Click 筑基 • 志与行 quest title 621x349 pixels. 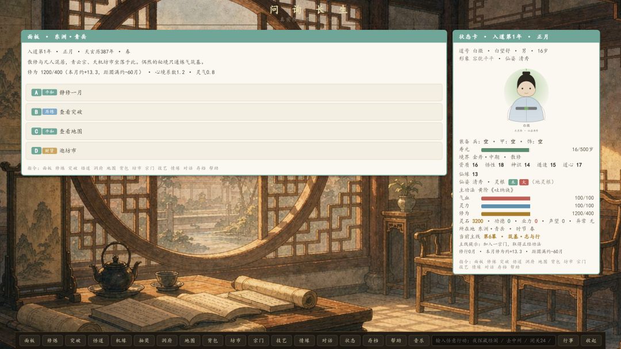[524, 236]
